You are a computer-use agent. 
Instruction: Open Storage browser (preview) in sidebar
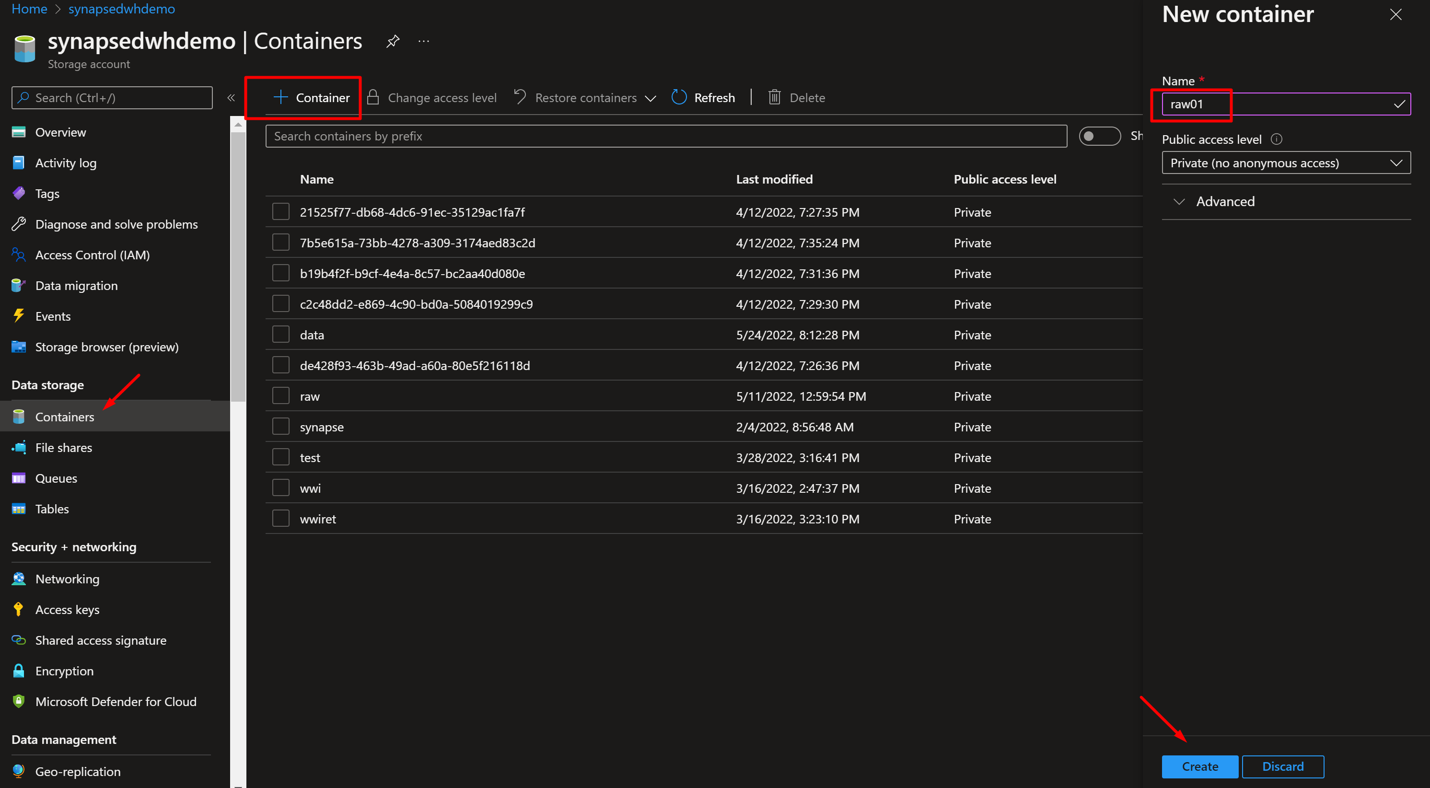pyautogui.click(x=106, y=347)
